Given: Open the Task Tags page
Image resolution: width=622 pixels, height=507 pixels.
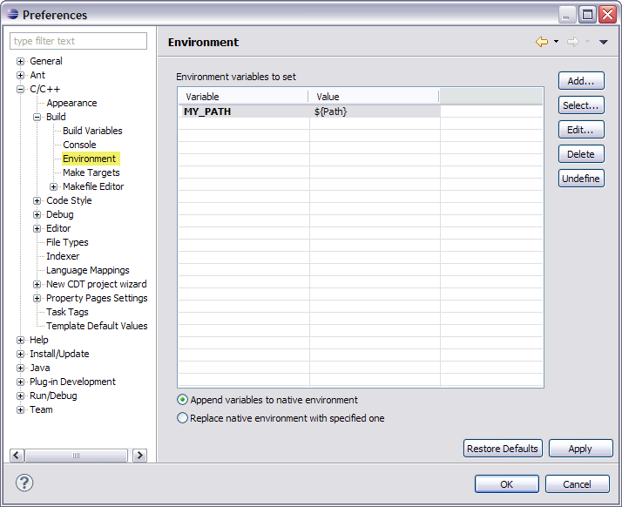Looking at the screenshot, I should click(67, 312).
